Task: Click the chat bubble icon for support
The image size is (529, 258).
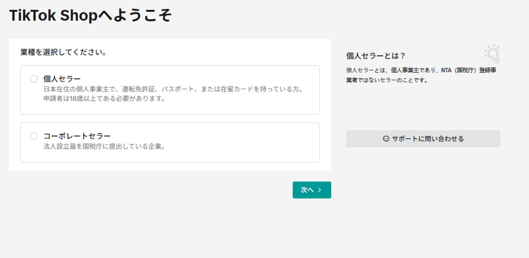Action: coord(386,139)
